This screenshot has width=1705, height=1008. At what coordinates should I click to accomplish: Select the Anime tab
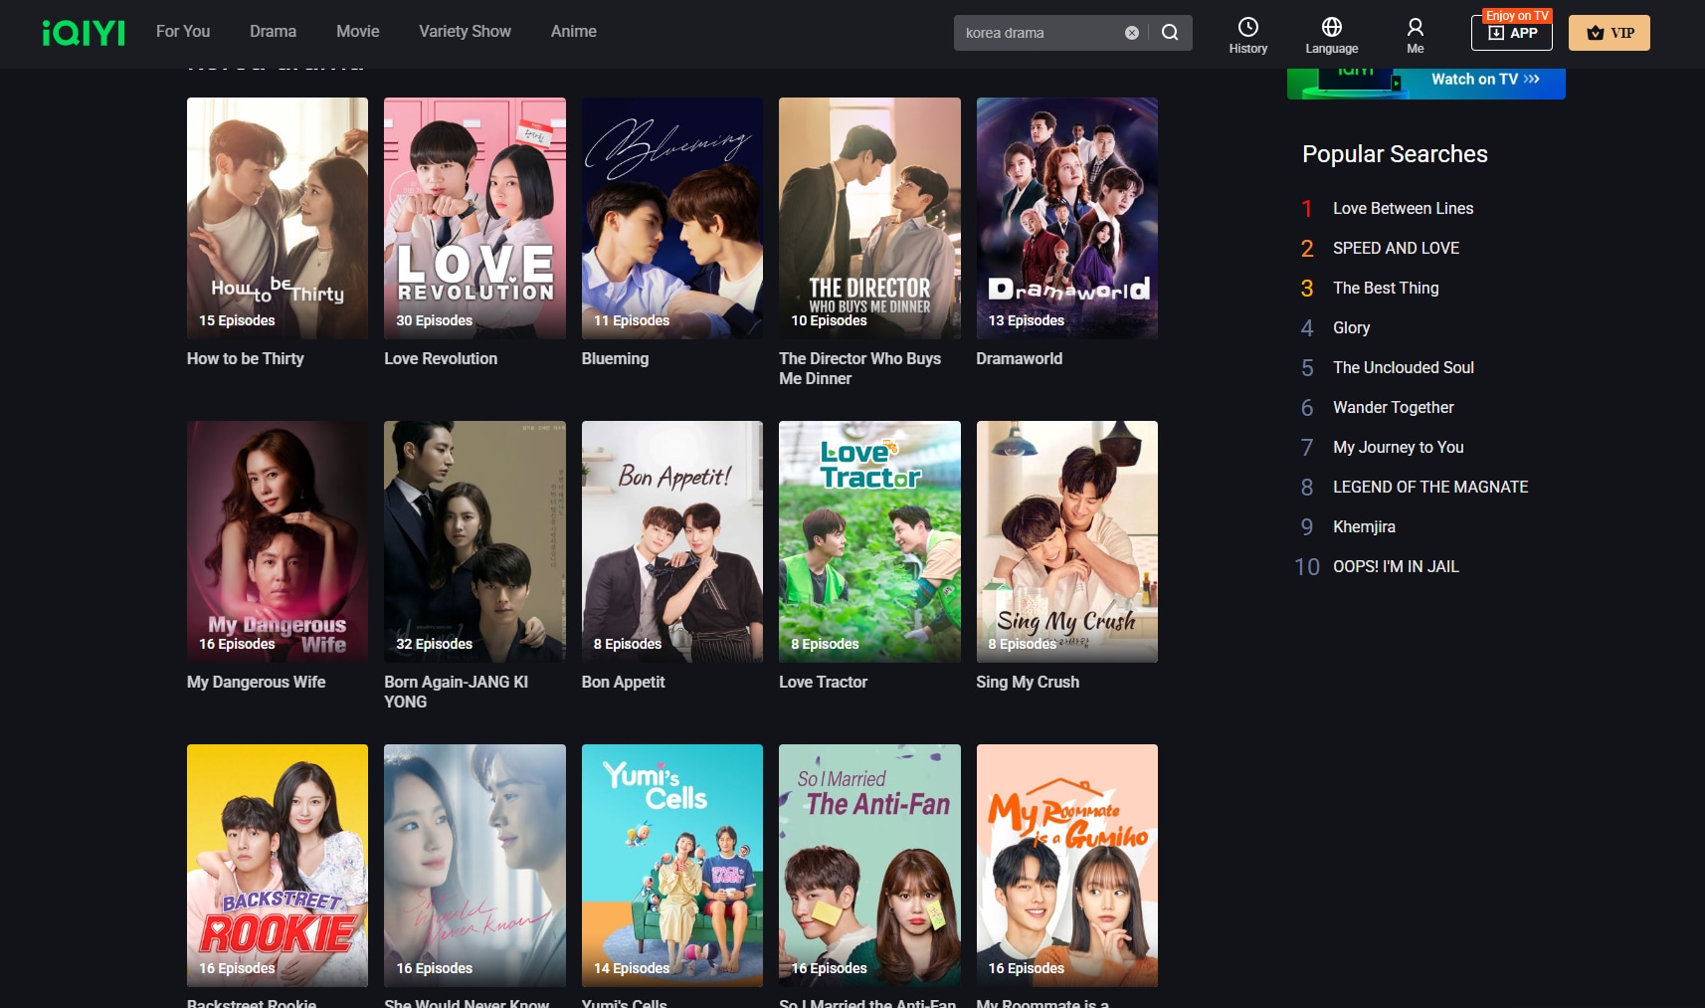573,31
